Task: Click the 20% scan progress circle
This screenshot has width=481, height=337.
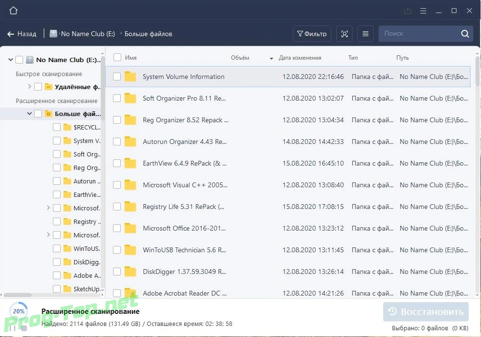Action: 18,311
